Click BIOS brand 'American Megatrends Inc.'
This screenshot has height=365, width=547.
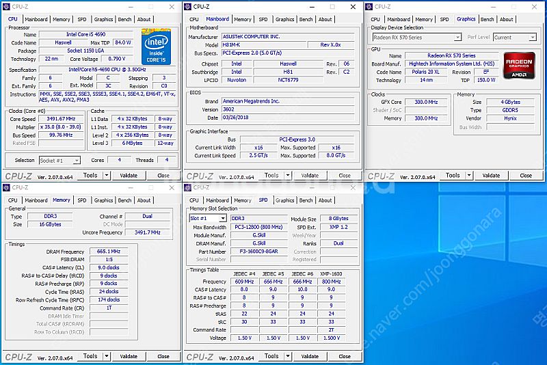[288, 101]
